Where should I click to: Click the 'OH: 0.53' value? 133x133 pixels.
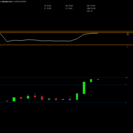tap(91, 9)
